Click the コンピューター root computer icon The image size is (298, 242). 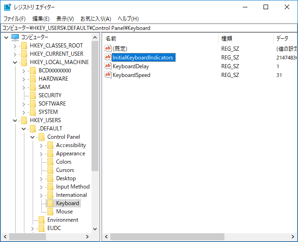point(15,37)
